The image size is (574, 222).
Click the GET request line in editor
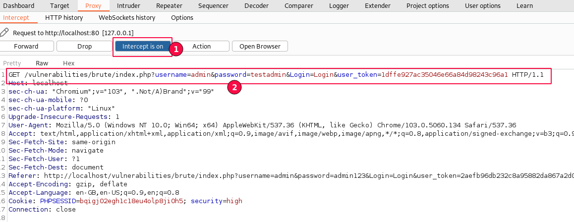point(276,75)
